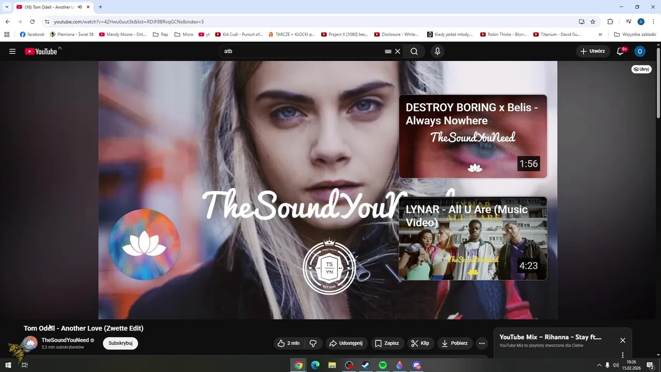Open more actions with the three-dot button
The width and height of the screenshot is (661, 372).
pos(482,343)
